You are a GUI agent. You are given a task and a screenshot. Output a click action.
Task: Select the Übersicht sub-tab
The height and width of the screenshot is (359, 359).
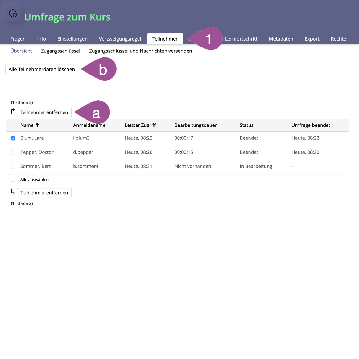click(21, 51)
